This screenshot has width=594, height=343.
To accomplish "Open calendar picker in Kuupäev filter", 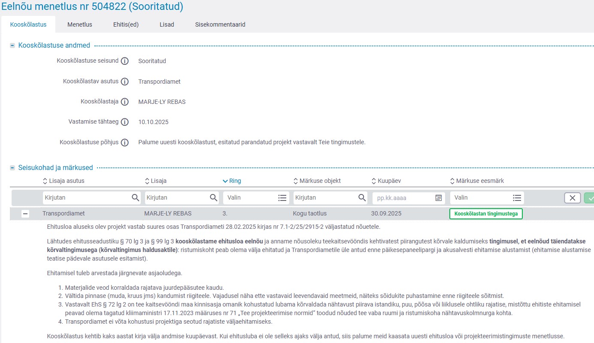I will pos(438,198).
